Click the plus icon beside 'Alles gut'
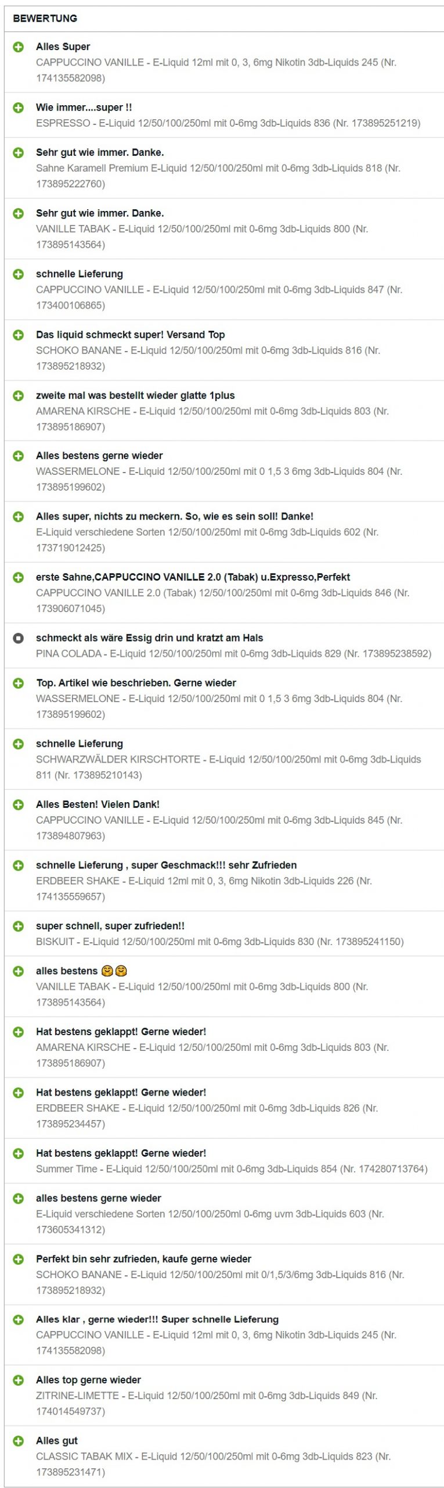The height and width of the screenshot is (1488, 444). pos(19,1440)
